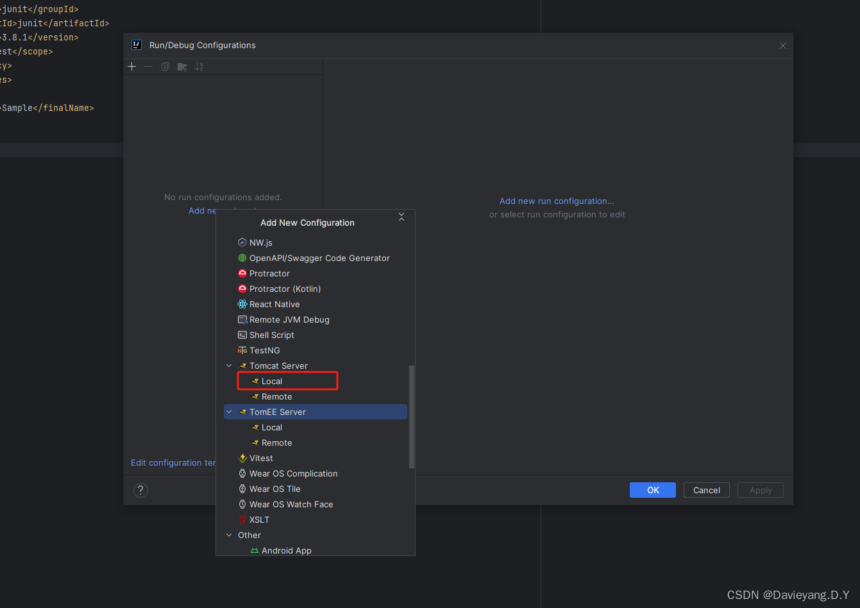Click the Tomcat Server label text
Screen dimensions: 860x608
point(278,366)
